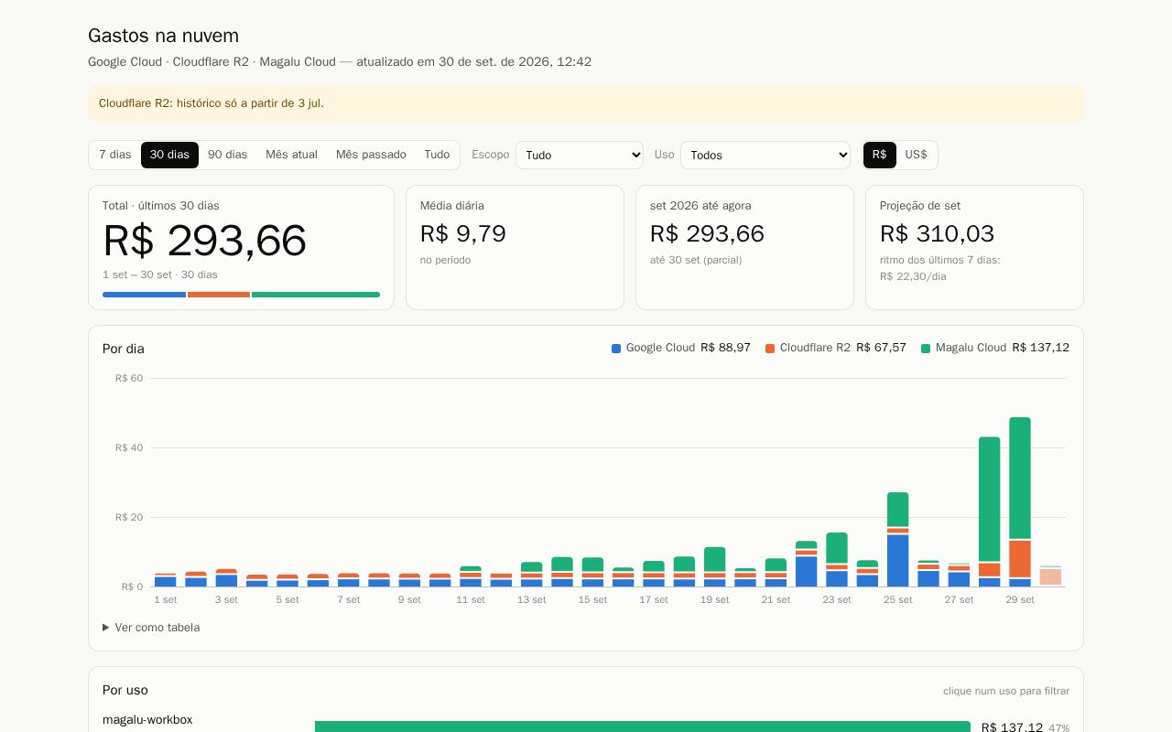Switch to the 30 dias range
The width and height of the screenshot is (1172, 732).
tap(169, 155)
